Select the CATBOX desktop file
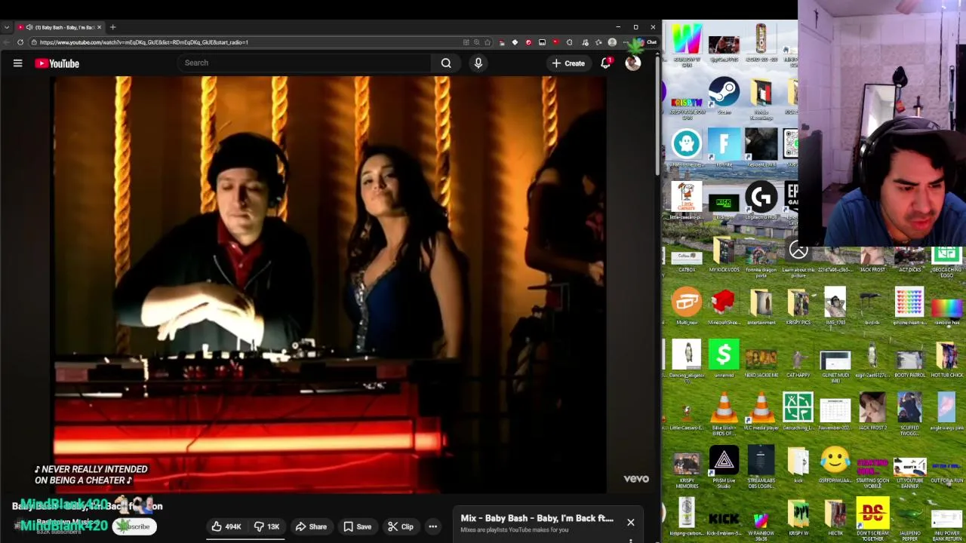The image size is (966, 543). pos(686,259)
